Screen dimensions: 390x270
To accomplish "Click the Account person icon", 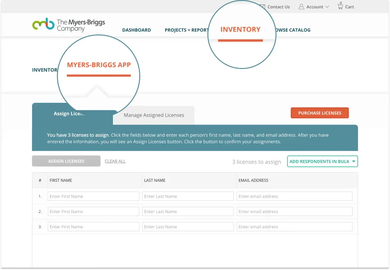I will 301,6.
